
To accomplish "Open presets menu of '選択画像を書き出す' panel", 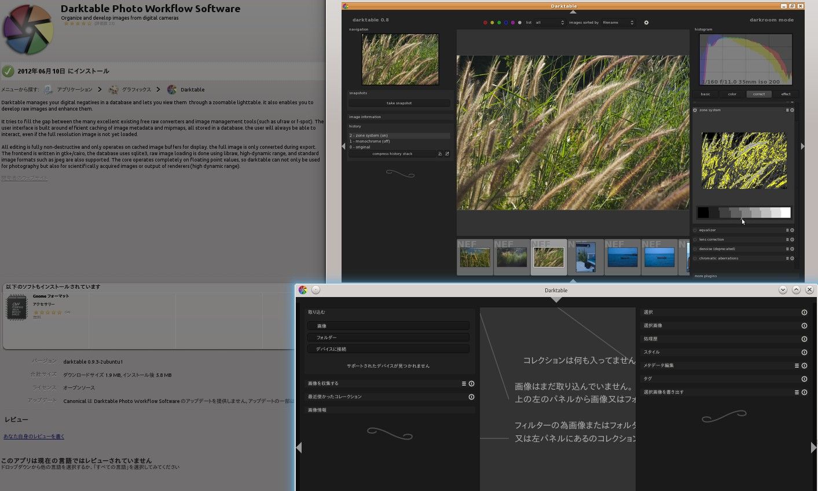I will click(x=797, y=392).
